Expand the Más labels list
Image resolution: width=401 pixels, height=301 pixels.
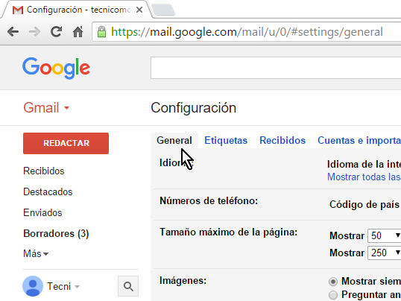click(x=36, y=253)
